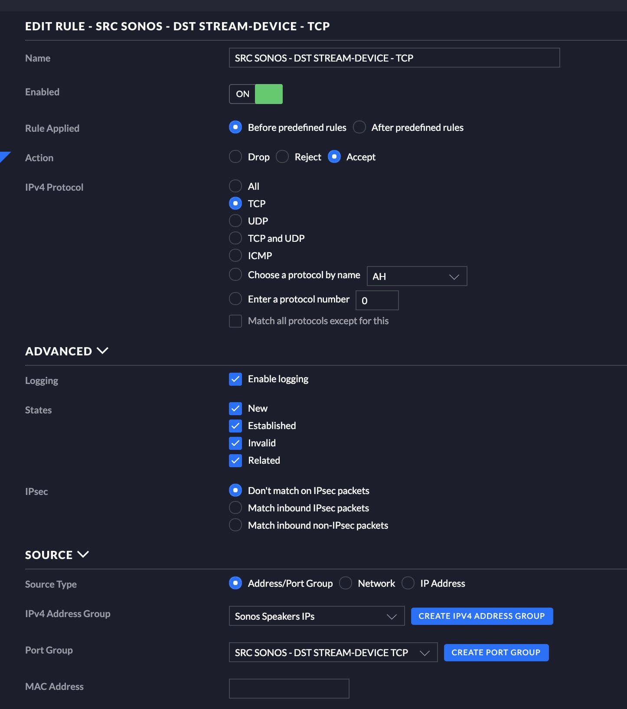Select TCP and UDP protocol option

(235, 238)
